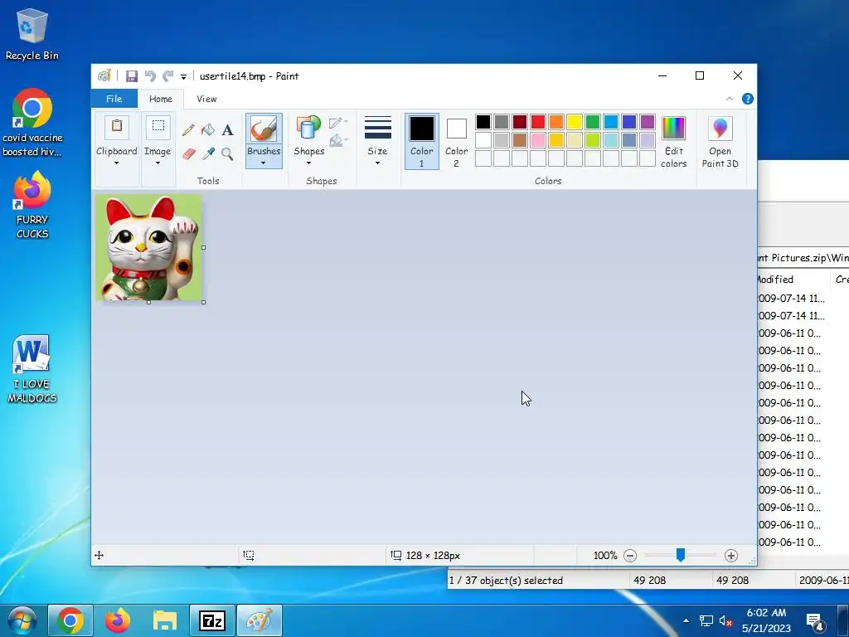The height and width of the screenshot is (637, 849).
Task: Open Chrome from the taskbar
Action: [x=70, y=620]
